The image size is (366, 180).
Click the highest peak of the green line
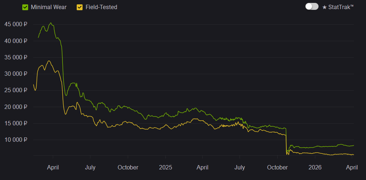pos(51,23)
